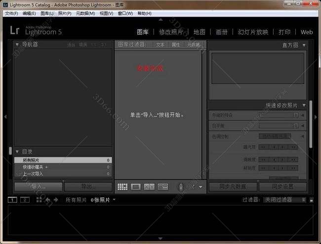The width and height of the screenshot is (321, 244).
Task: Switch to Loupe view in toolbar
Action: pyautogui.click(x=136, y=187)
